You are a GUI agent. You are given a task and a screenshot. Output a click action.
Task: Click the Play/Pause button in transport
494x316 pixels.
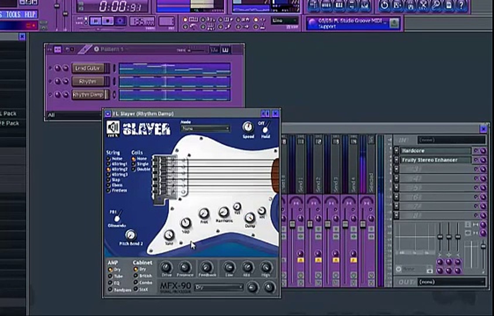click(x=96, y=21)
